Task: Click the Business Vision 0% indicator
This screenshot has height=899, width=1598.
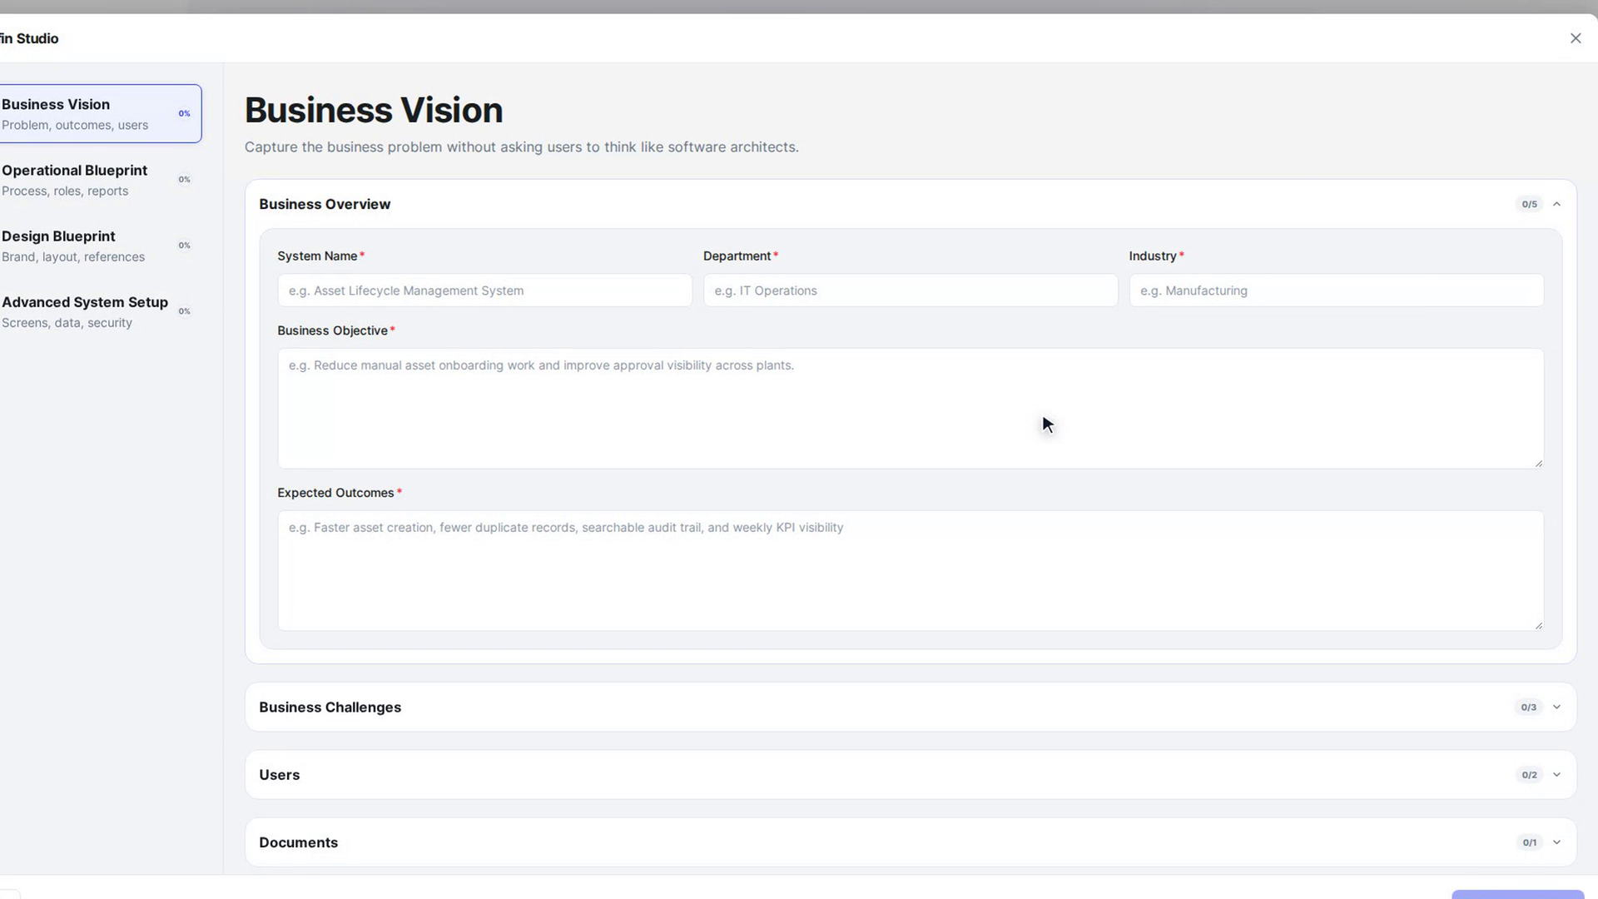Action: click(x=184, y=113)
